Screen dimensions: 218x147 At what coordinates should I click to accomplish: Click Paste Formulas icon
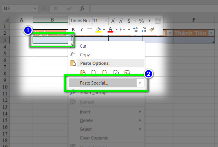[x=105, y=73]
